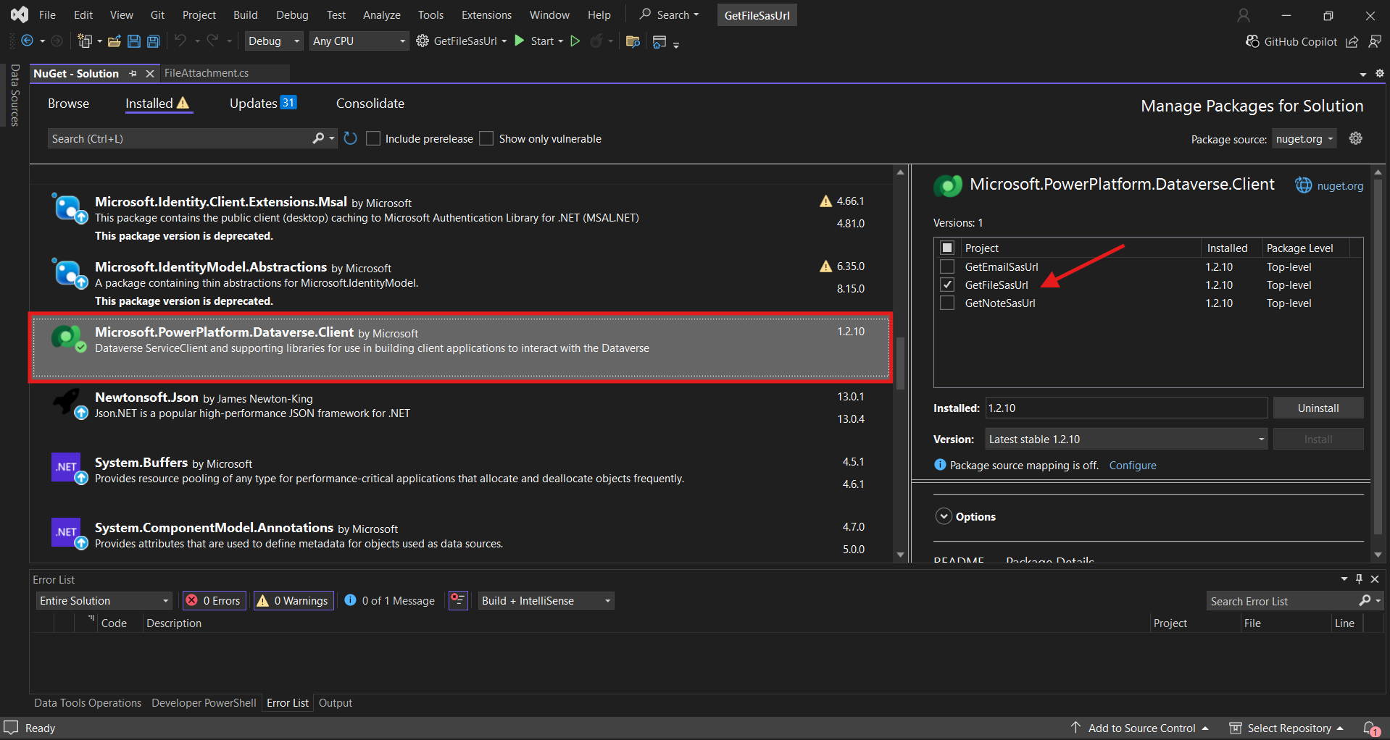Check Show only vulnerable option

click(x=486, y=138)
